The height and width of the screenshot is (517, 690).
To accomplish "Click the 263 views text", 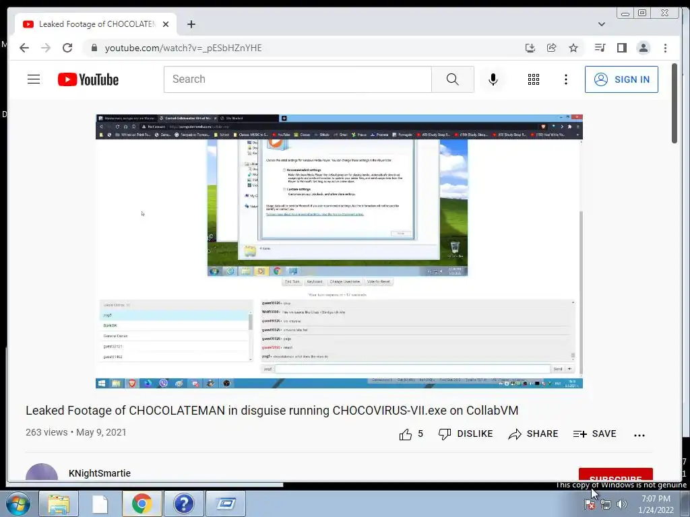I will 46,433.
